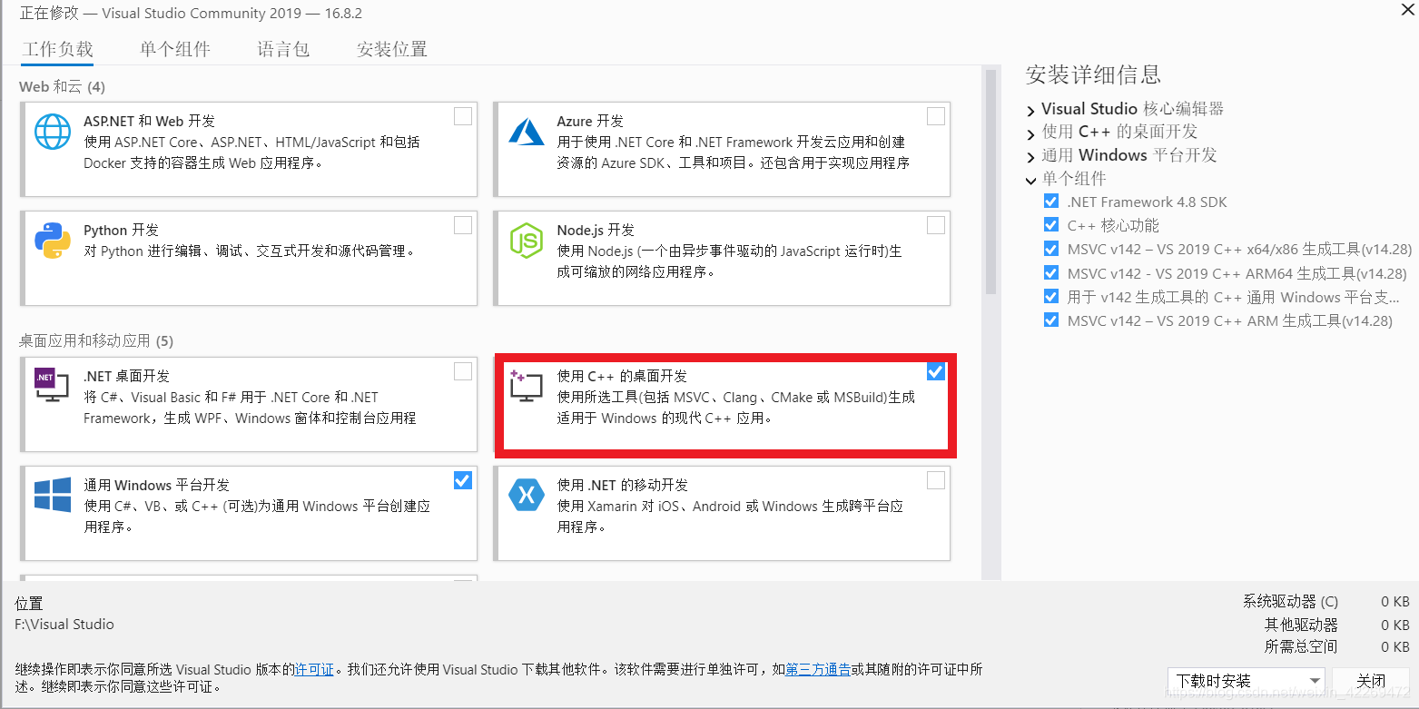Switch to the 安装位置 tab
The image size is (1419, 709).
point(392,49)
